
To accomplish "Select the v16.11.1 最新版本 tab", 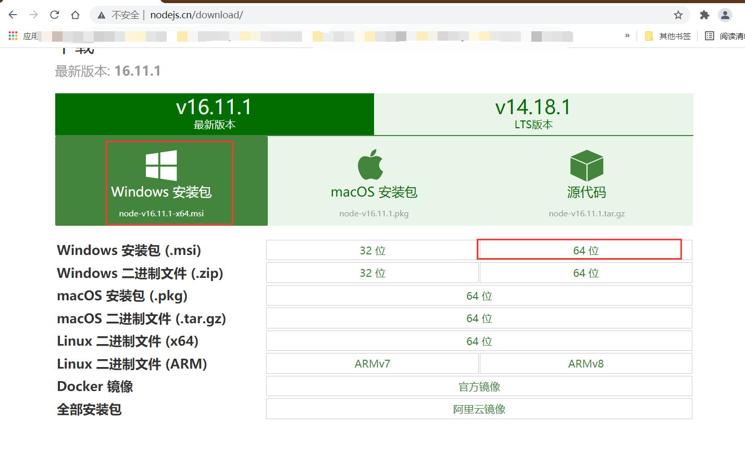I will click(214, 114).
